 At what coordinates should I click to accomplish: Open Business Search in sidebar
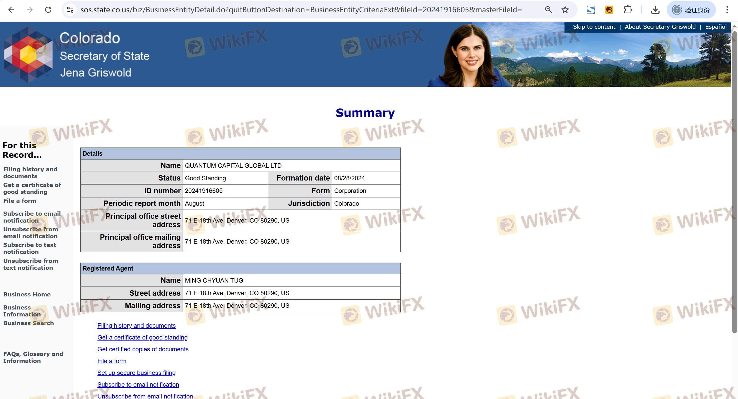point(28,323)
